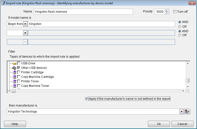Increase priority with up arrow
Image resolution: width=197 pixels, height=129 pixels.
click(x=167, y=11)
